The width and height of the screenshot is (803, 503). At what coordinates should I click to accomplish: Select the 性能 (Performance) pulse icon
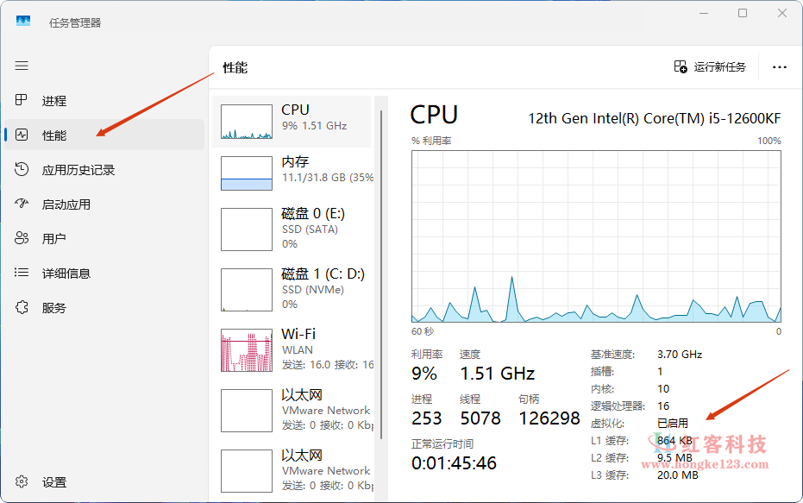22,135
